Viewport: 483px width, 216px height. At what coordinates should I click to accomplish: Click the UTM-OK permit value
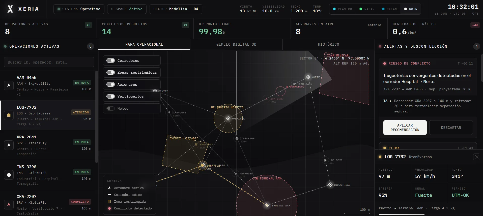460,195
